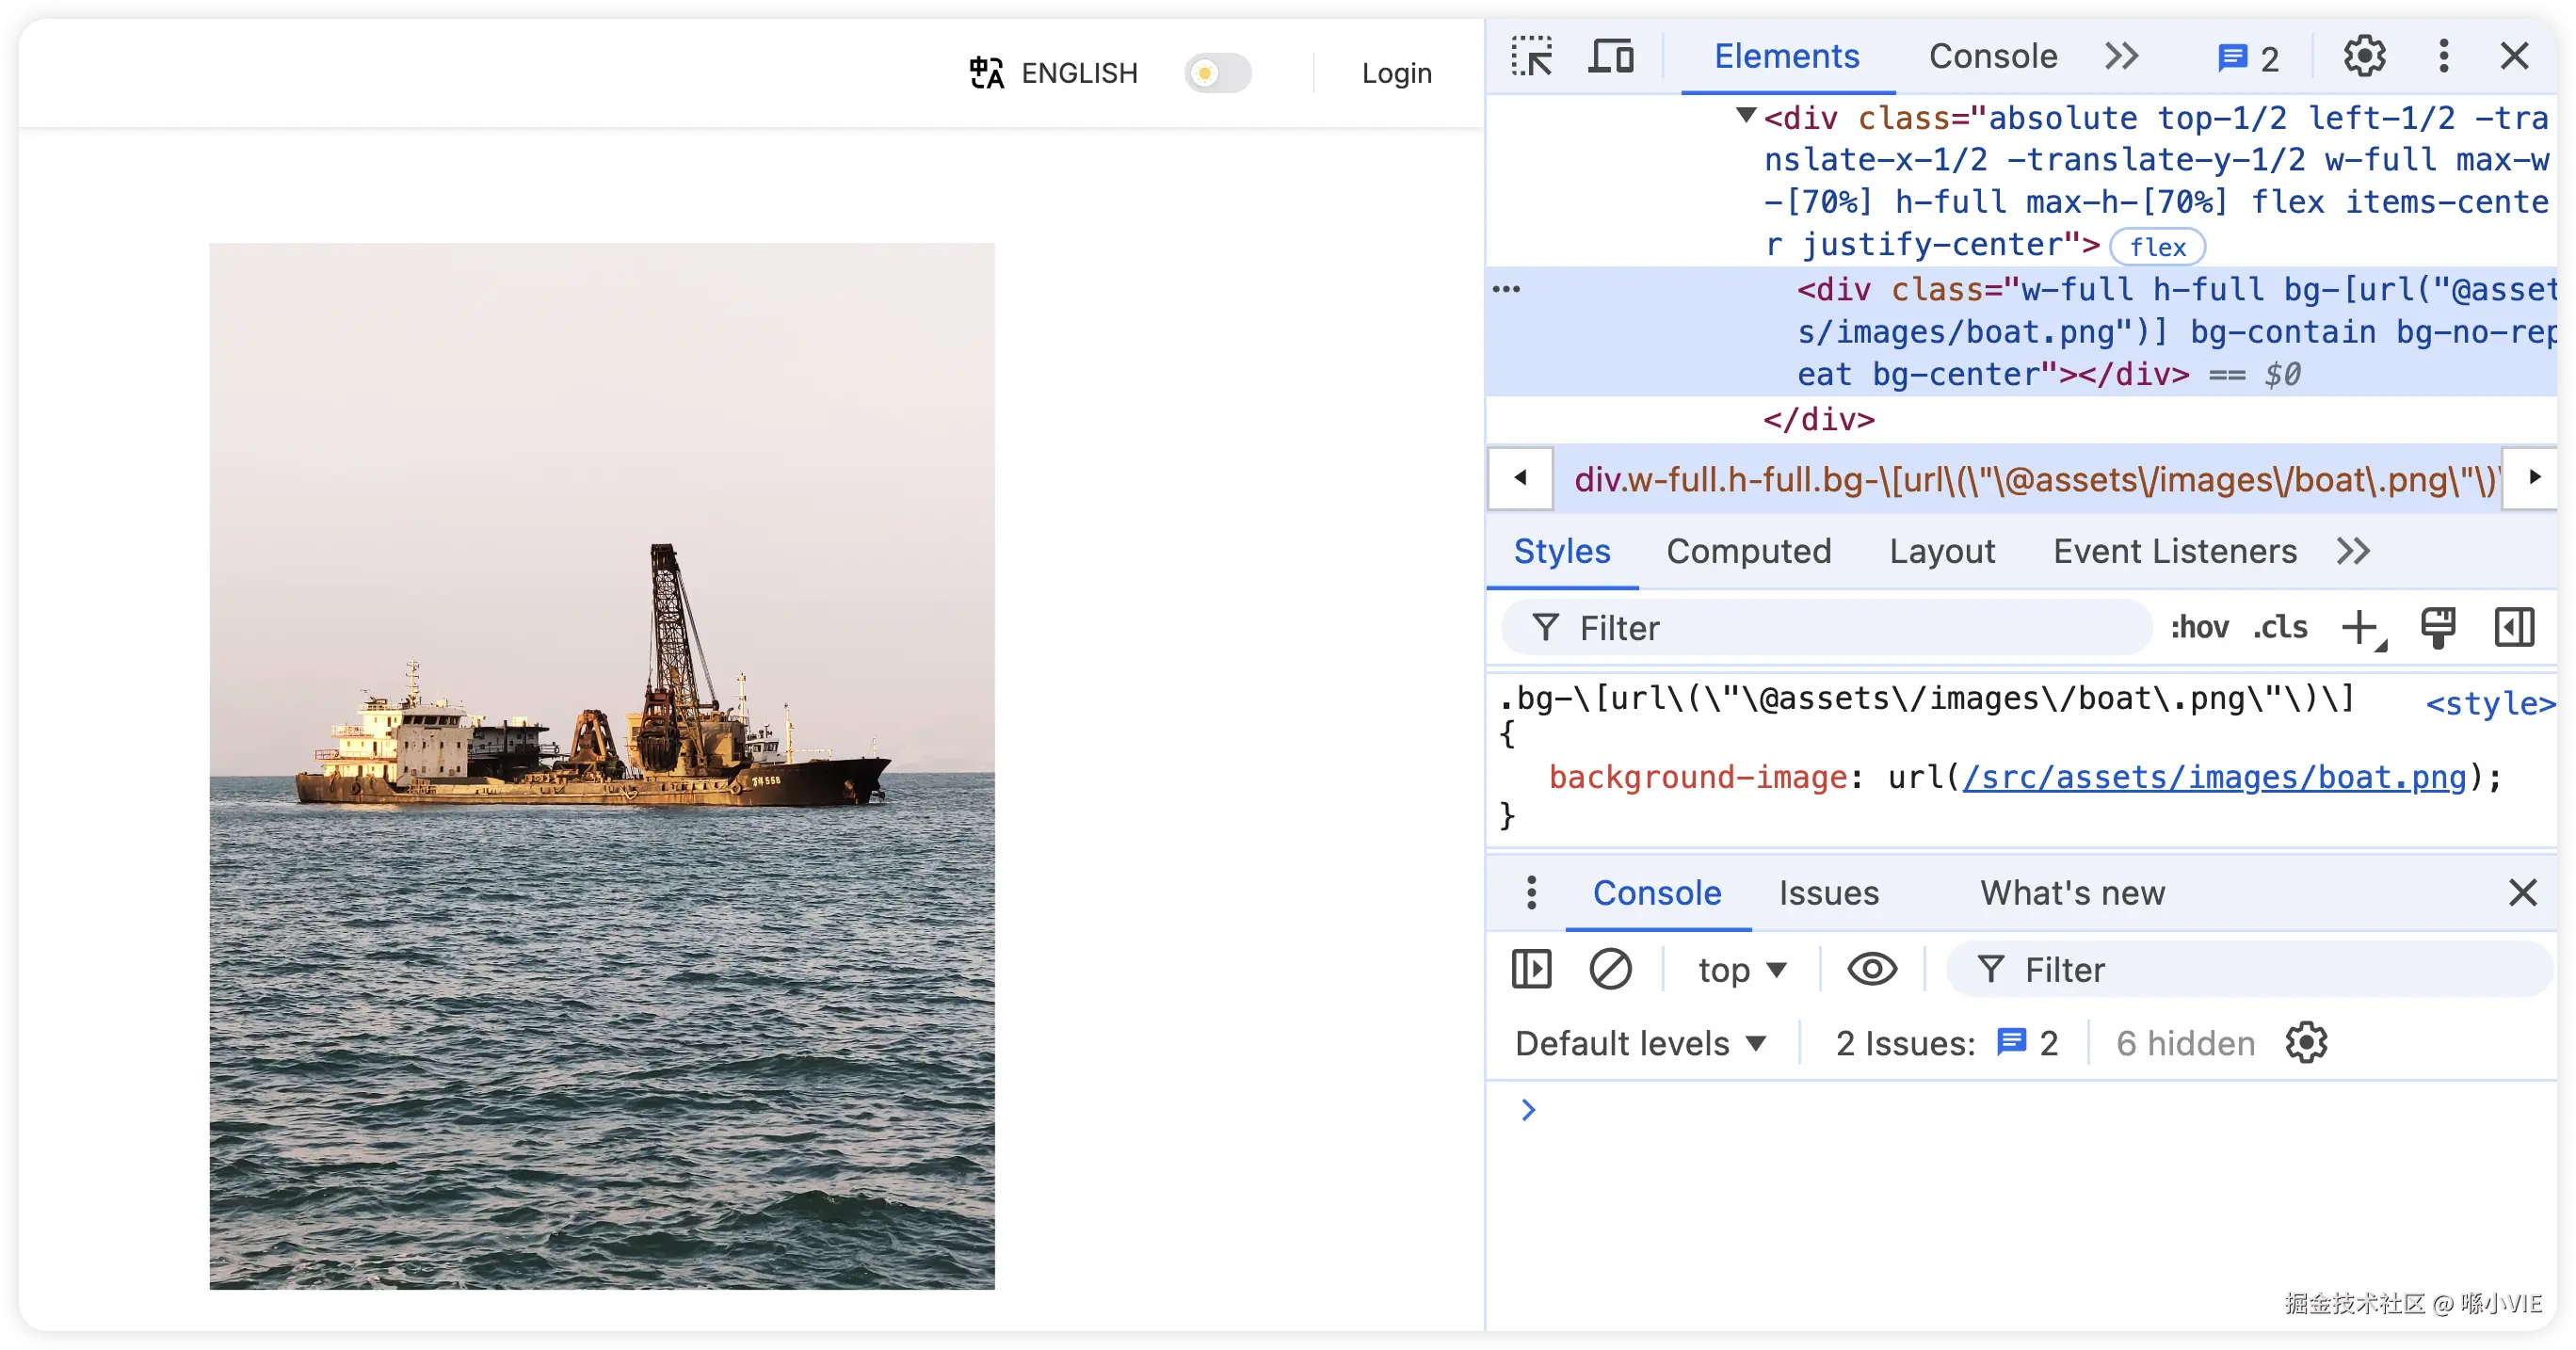Collapse the absolute div tree node

(x=1745, y=116)
